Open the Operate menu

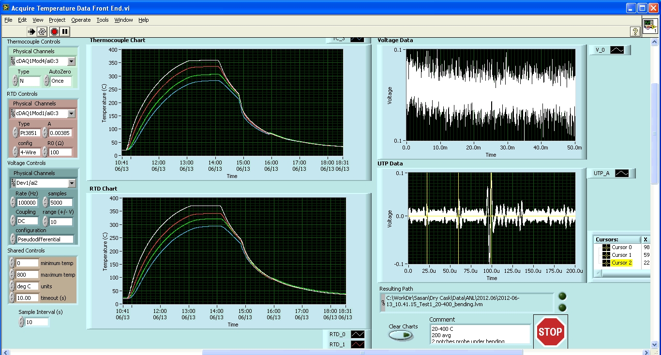pyautogui.click(x=81, y=20)
